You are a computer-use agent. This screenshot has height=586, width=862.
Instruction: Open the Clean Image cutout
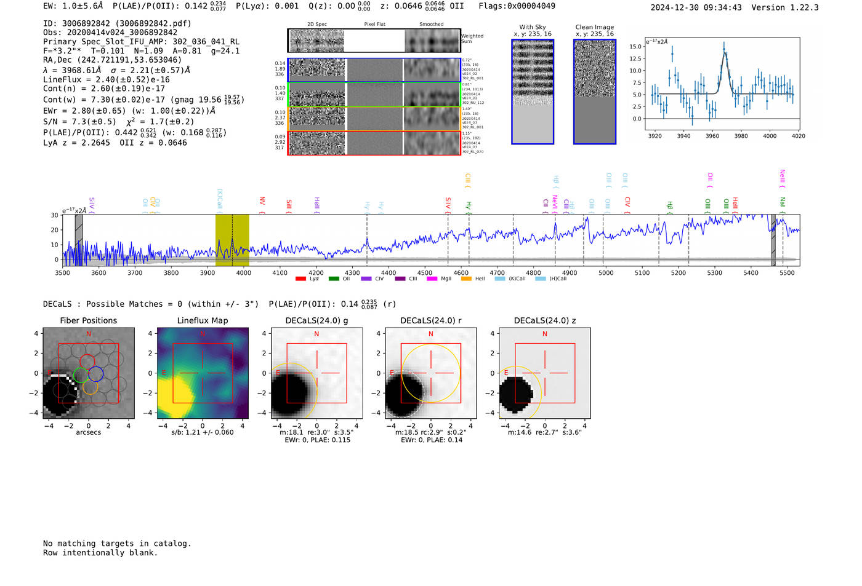click(595, 92)
